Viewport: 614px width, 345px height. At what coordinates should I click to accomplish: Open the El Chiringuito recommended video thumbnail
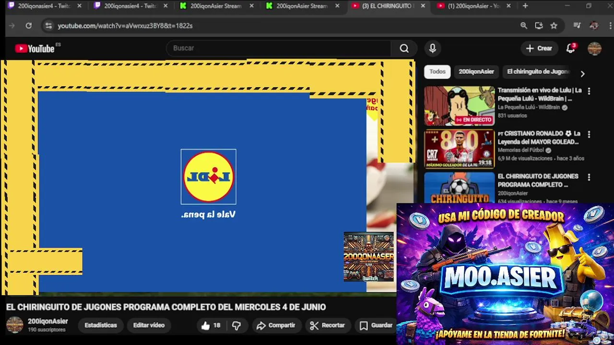coord(459,188)
